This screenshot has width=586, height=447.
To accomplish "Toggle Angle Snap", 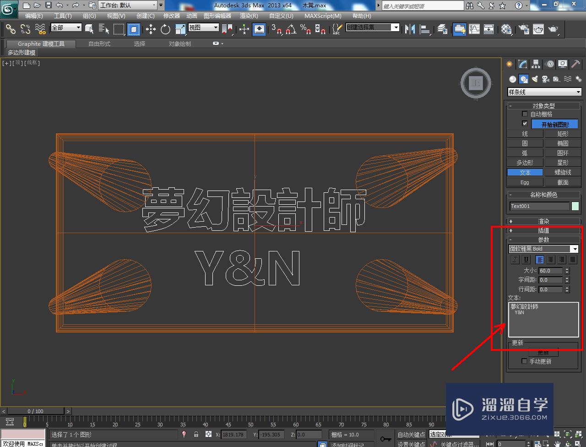I will pyautogui.click(x=291, y=29).
